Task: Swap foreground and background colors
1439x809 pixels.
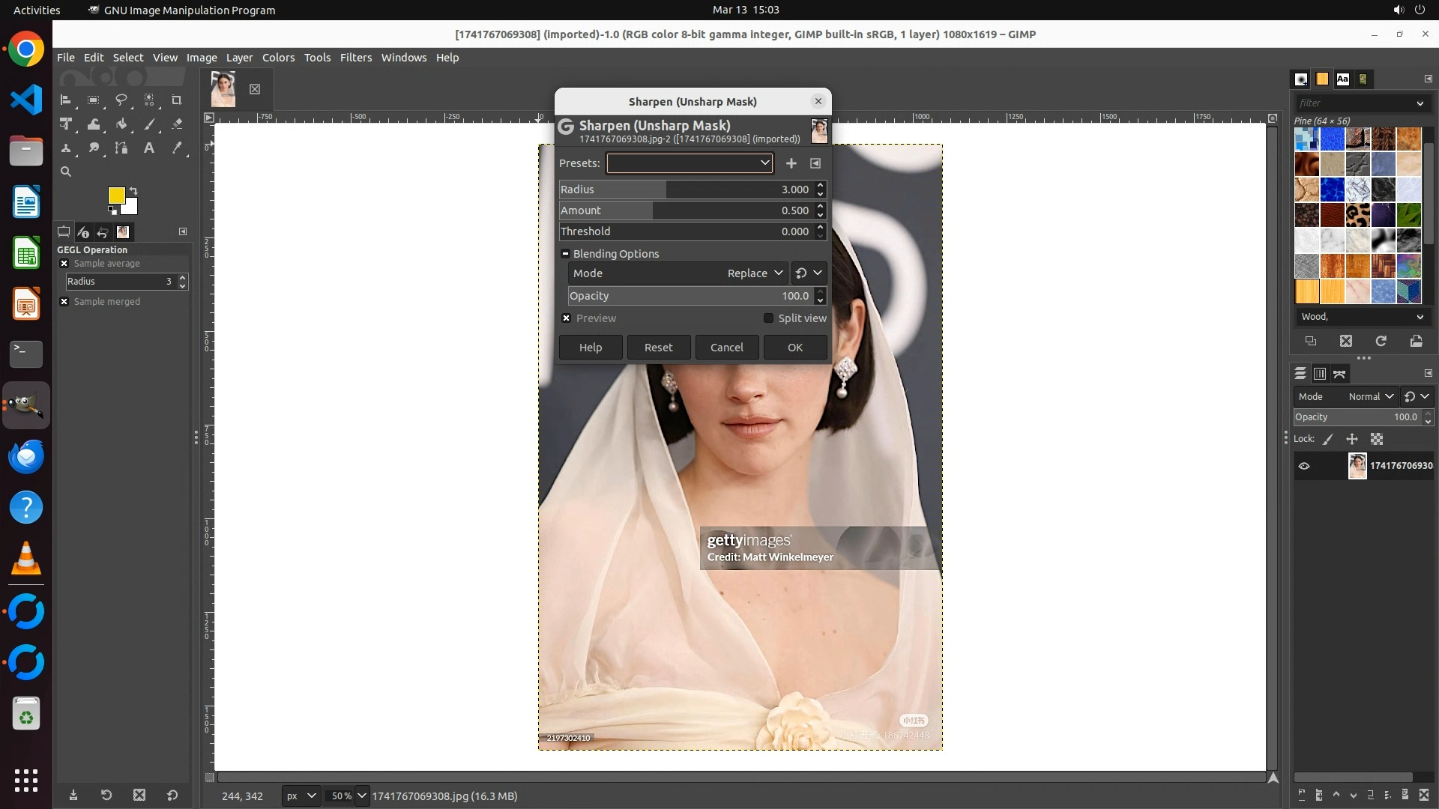Action: pyautogui.click(x=134, y=191)
